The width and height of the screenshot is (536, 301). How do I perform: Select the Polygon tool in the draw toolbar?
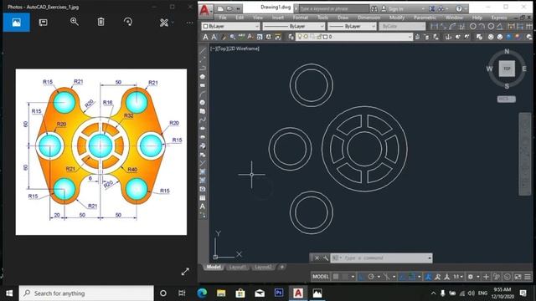[203, 77]
